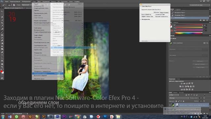Select the Lasso tool
This screenshot has width=211, height=119.
(2, 17)
